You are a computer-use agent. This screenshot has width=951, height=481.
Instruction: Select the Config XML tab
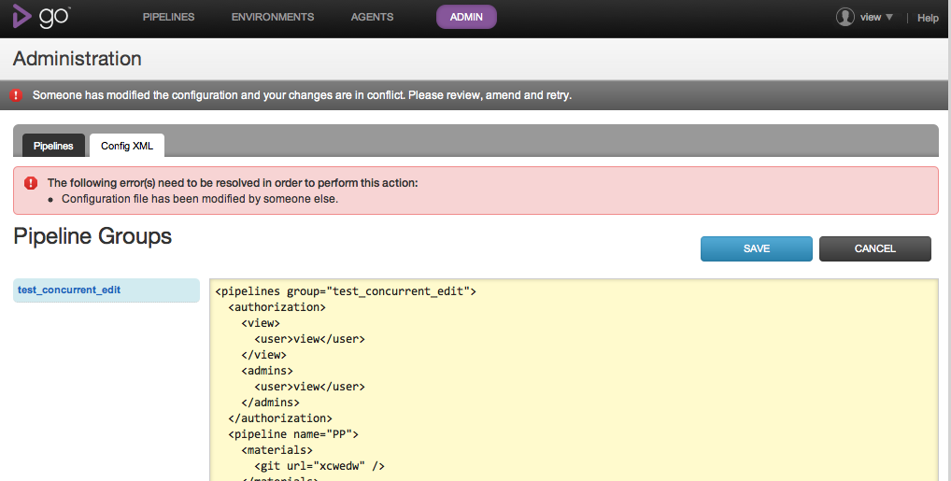[x=127, y=146]
